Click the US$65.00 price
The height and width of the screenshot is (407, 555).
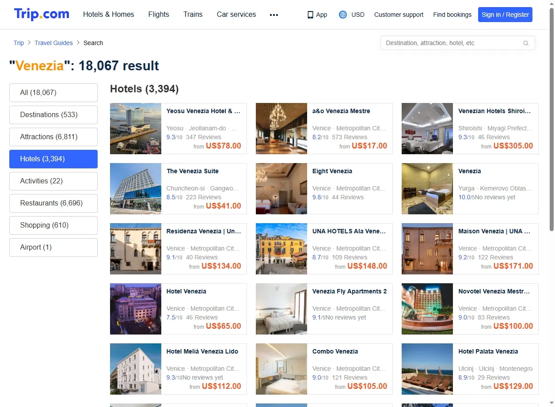pyautogui.click(x=224, y=326)
